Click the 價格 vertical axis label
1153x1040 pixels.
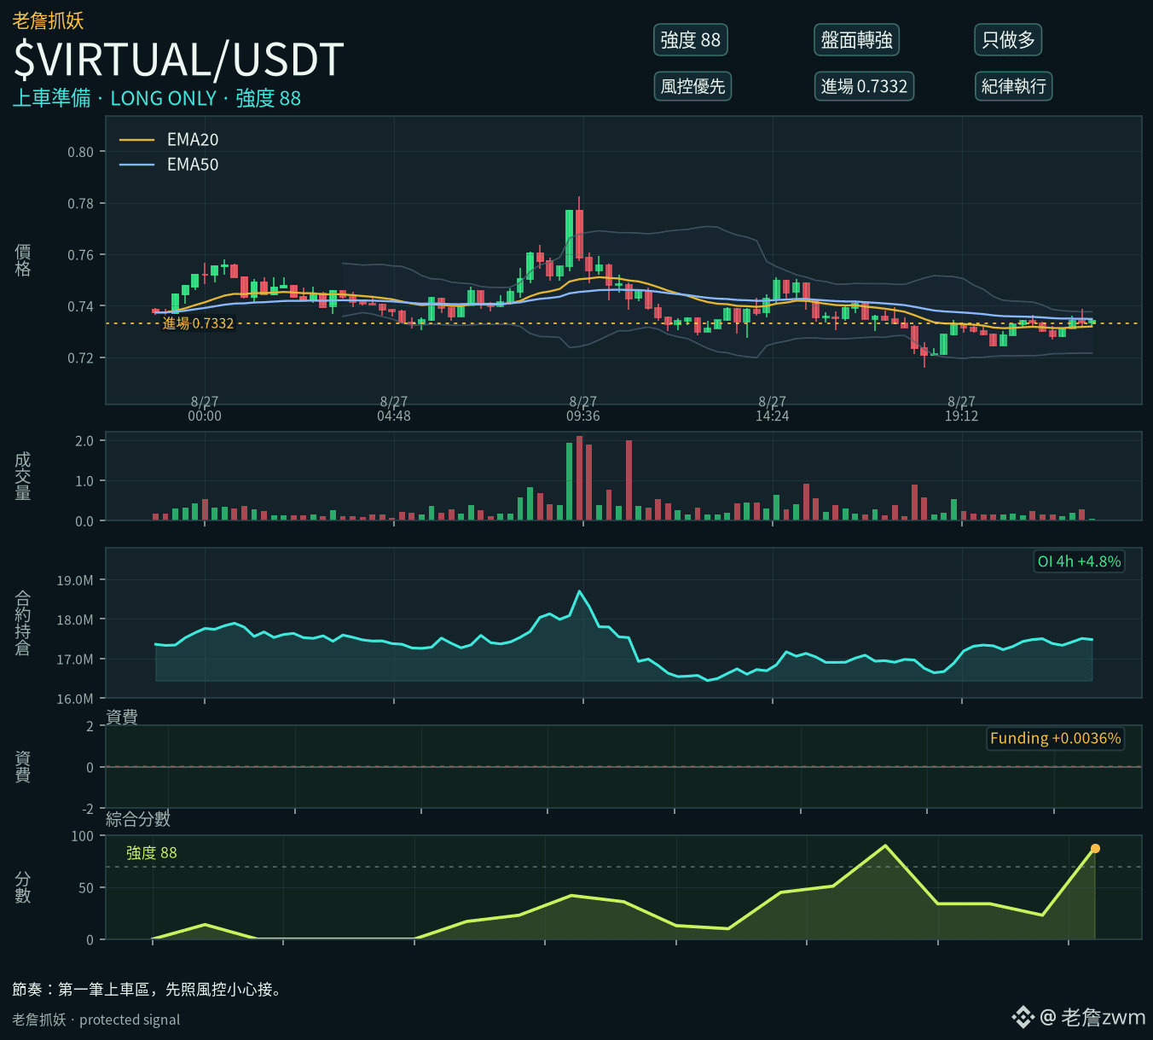click(23, 259)
